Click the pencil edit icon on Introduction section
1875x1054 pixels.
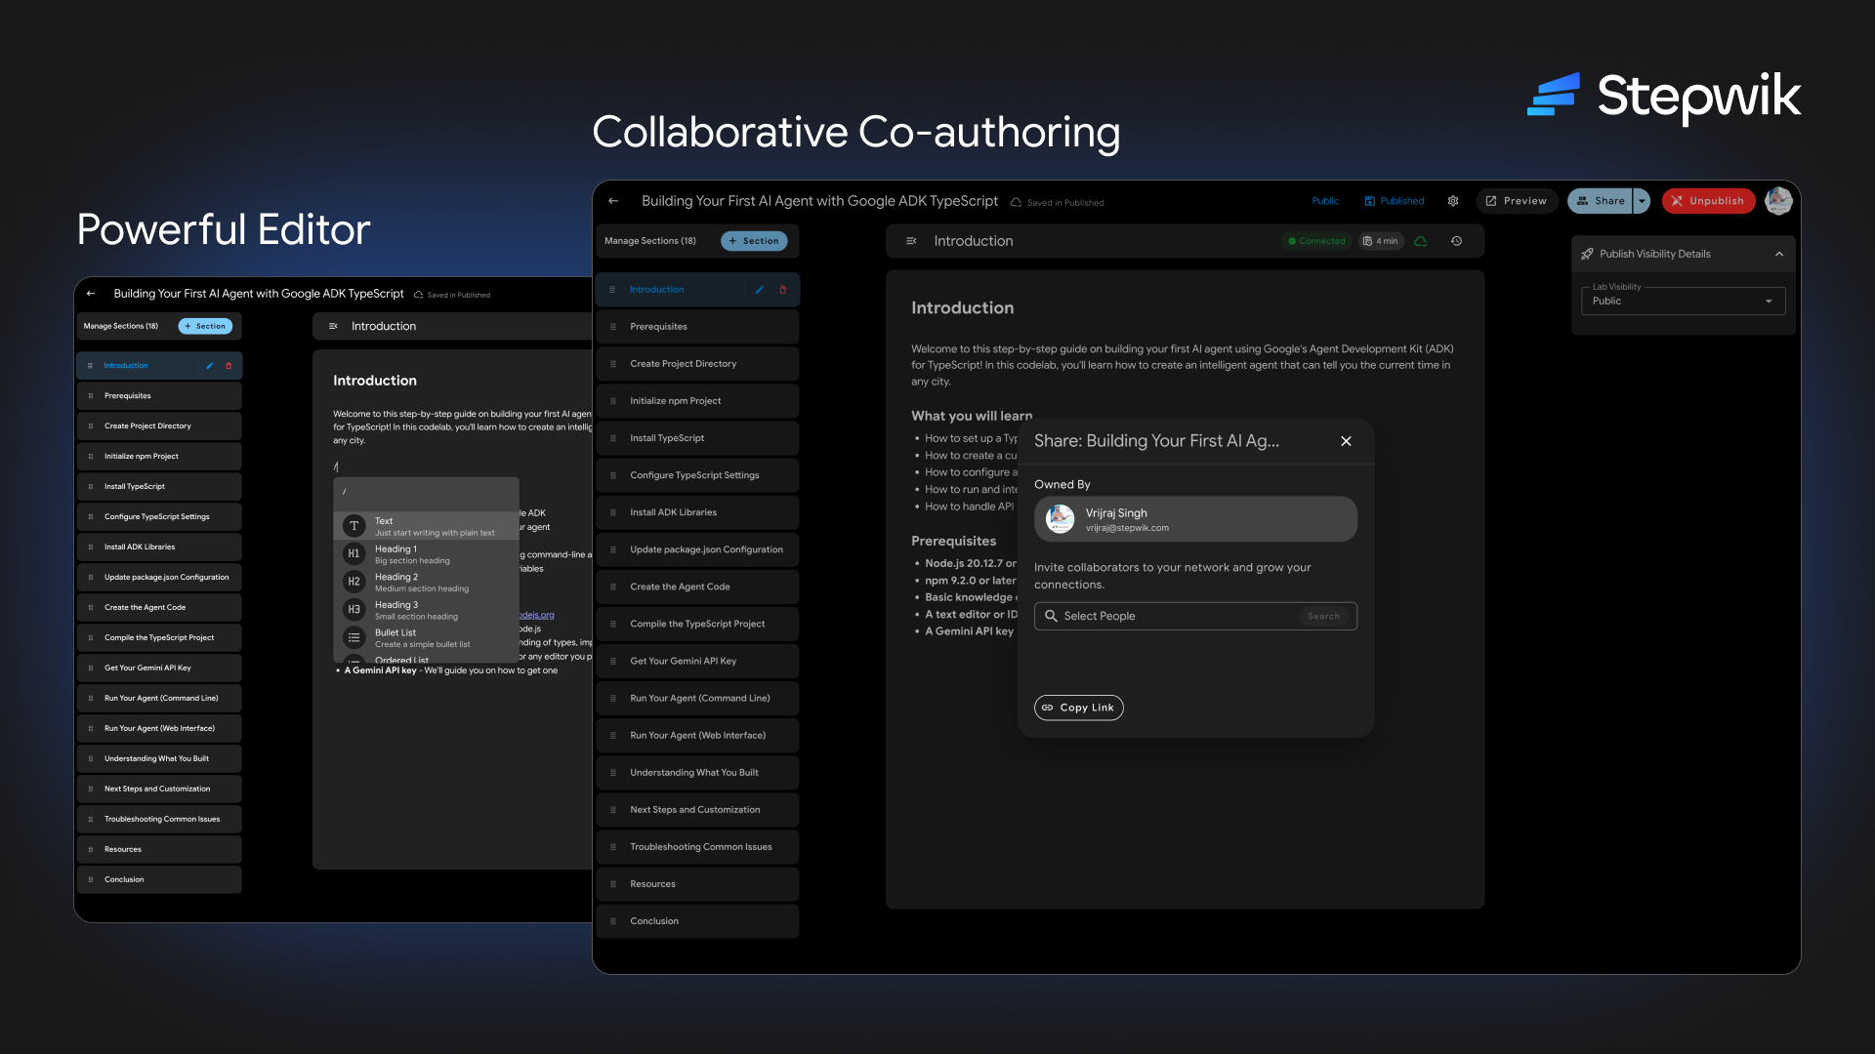pos(760,290)
